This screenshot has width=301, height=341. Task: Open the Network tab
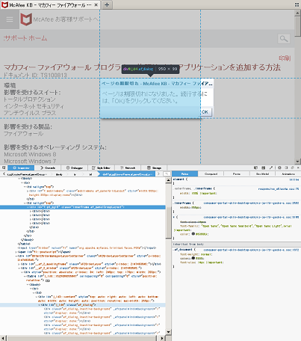tap(128, 168)
